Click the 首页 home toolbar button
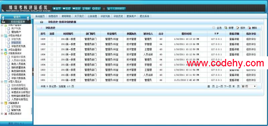Viewport: 268px width, 126px height. point(57,8)
